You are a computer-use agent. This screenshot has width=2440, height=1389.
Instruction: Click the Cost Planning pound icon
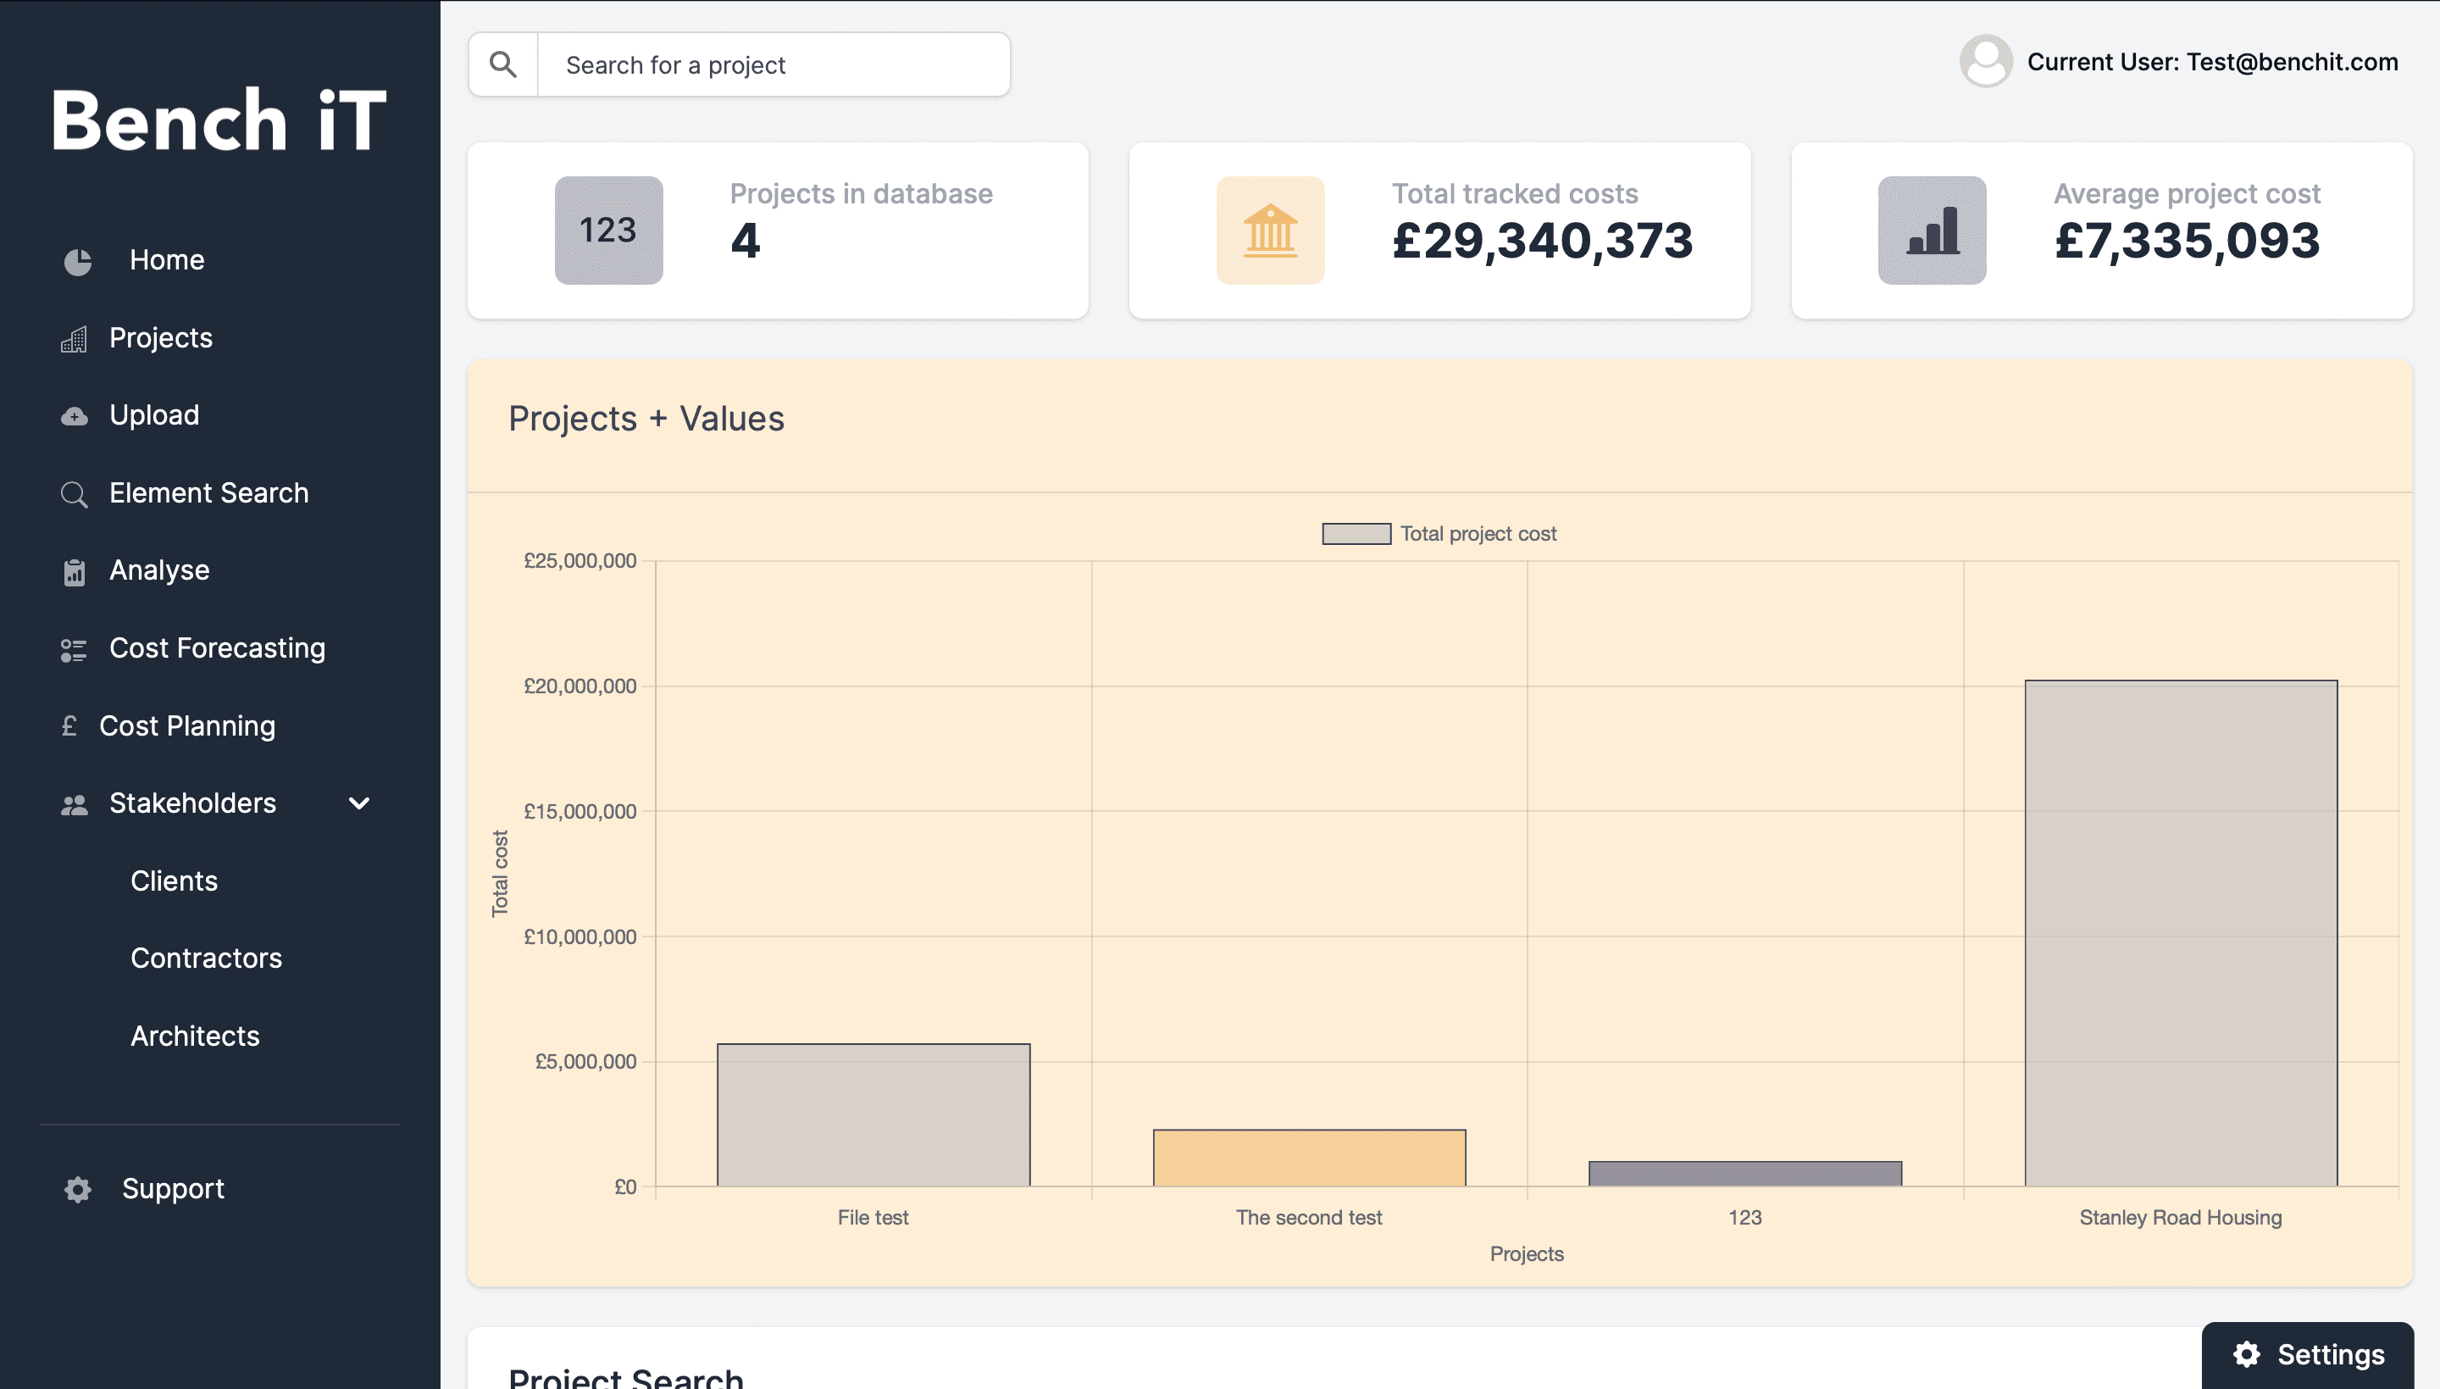[69, 726]
